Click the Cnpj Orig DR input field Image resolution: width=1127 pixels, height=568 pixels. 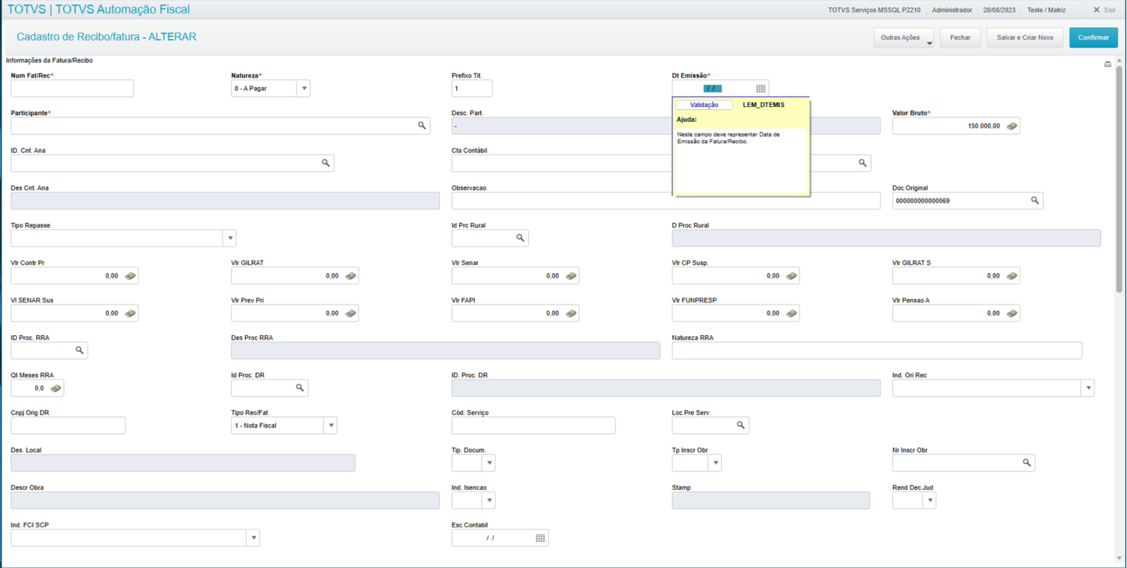68,426
